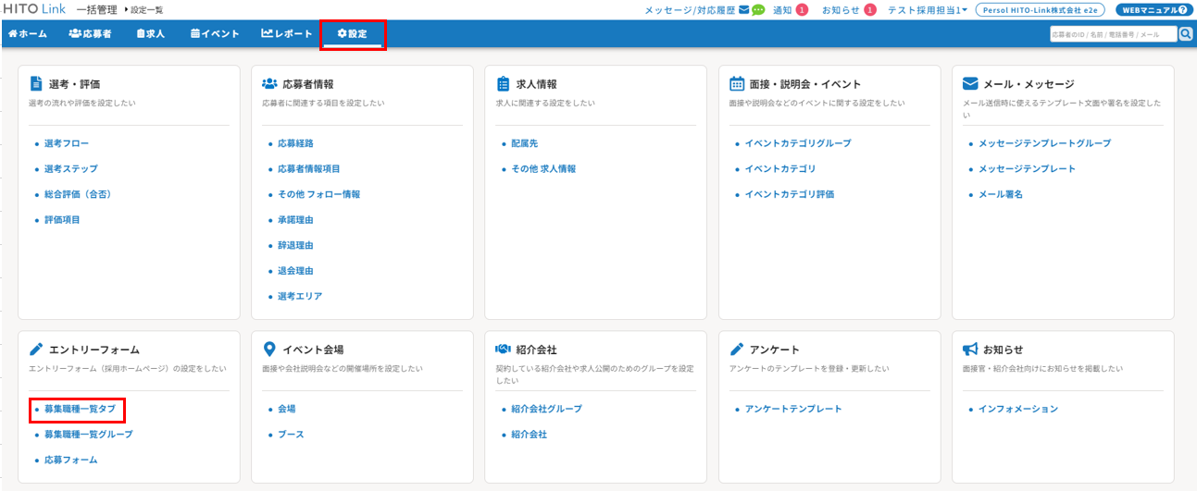Open the 選考フロー settings link

coord(67,143)
